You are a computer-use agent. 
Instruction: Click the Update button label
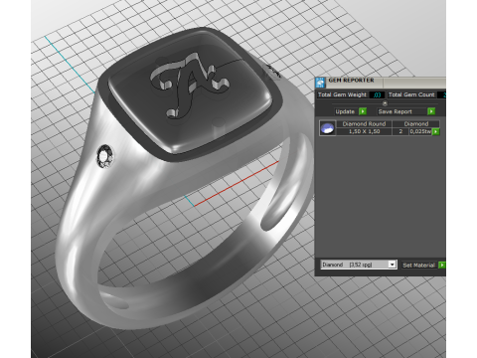click(345, 111)
